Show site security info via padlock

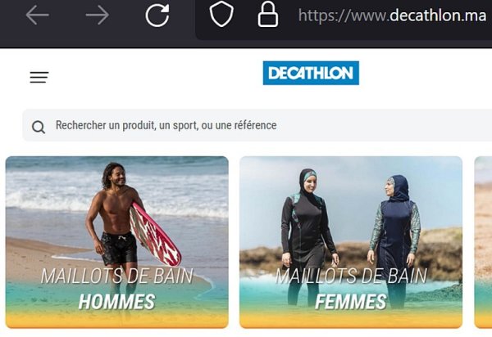coord(267,15)
